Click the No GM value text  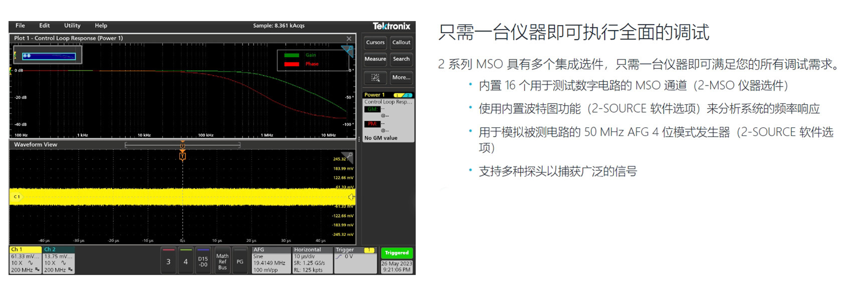[381, 138]
